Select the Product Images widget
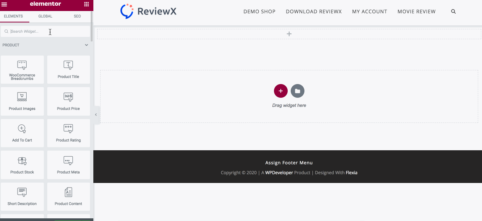This screenshot has width=482, height=221. [x=22, y=102]
